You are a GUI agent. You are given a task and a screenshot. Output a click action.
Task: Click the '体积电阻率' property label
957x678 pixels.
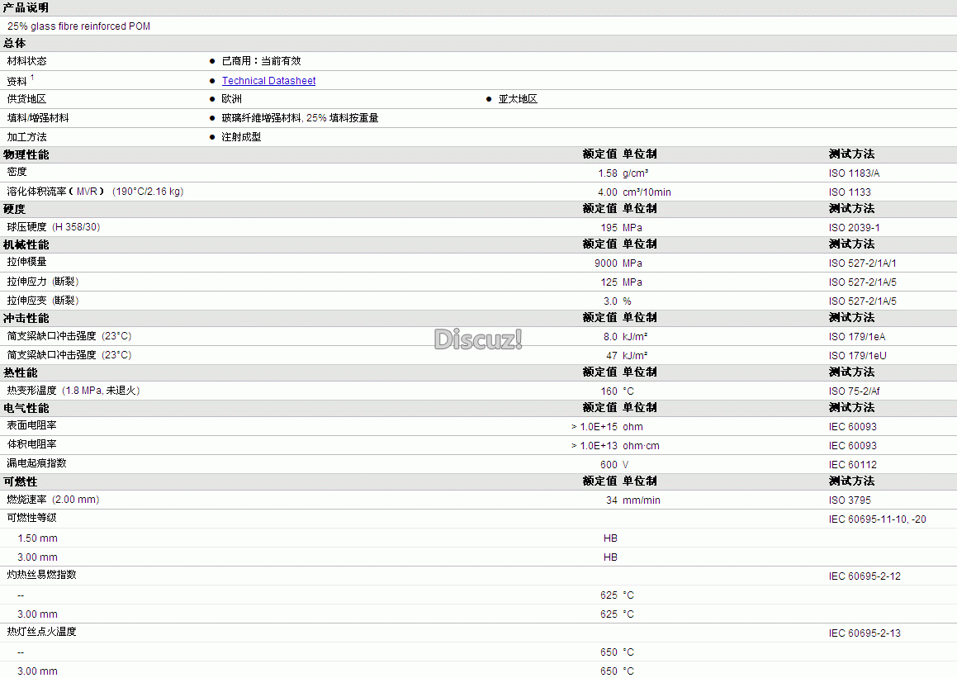(x=31, y=444)
